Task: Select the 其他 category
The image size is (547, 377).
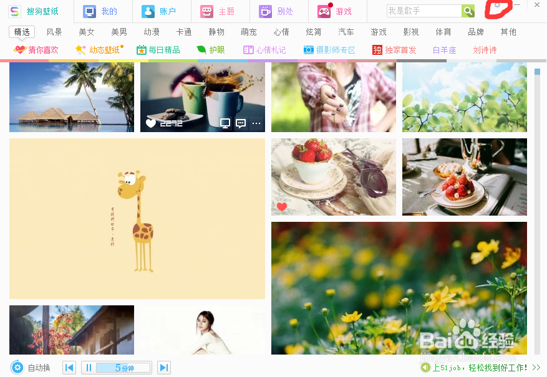Action: (x=508, y=32)
